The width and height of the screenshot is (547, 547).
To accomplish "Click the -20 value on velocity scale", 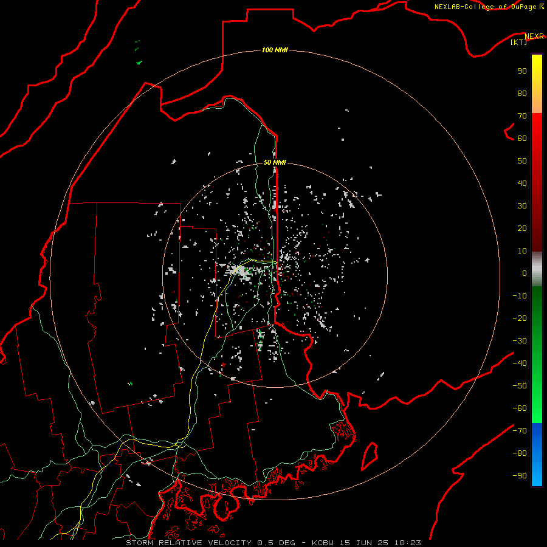I will [520, 318].
